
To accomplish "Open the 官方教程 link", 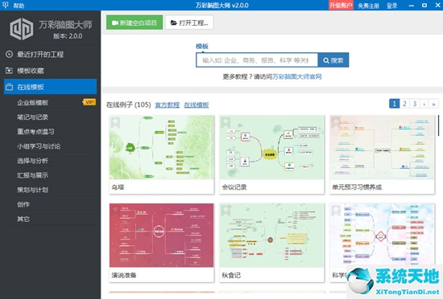I will point(168,104).
